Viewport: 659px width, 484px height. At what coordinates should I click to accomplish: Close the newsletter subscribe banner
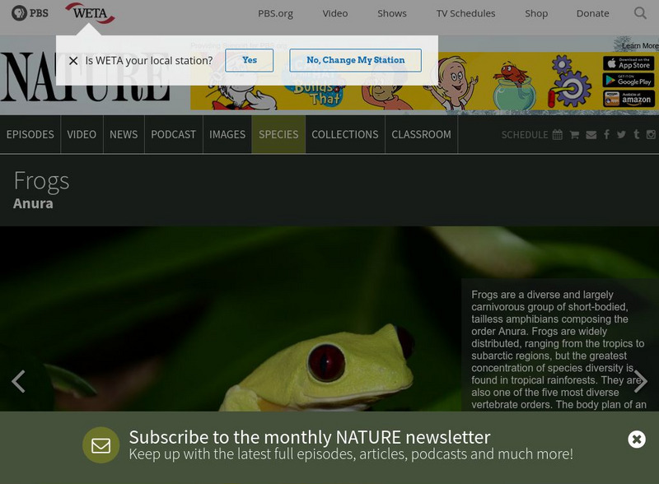637,440
